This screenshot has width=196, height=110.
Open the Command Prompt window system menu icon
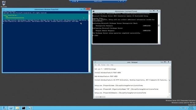click(93, 11)
